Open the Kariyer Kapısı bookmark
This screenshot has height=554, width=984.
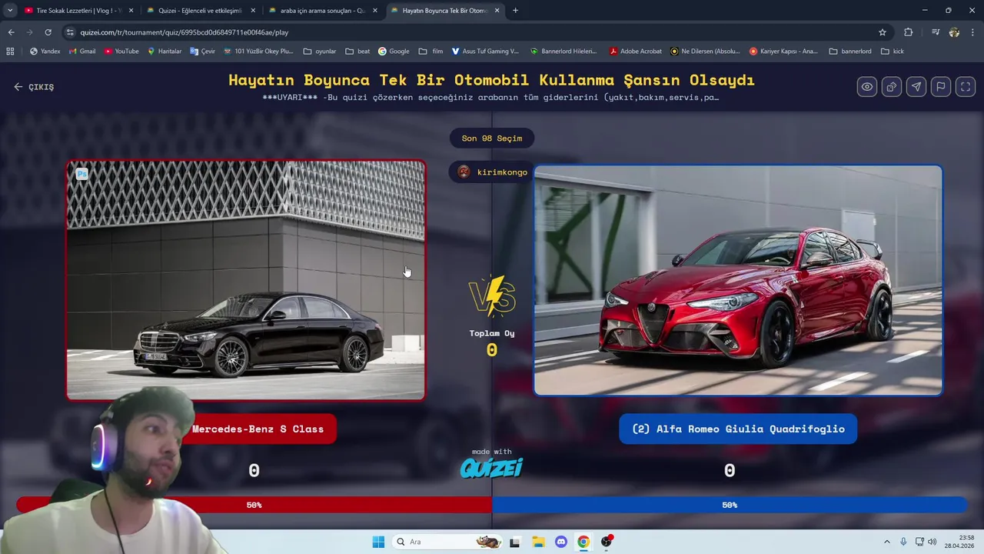click(783, 51)
